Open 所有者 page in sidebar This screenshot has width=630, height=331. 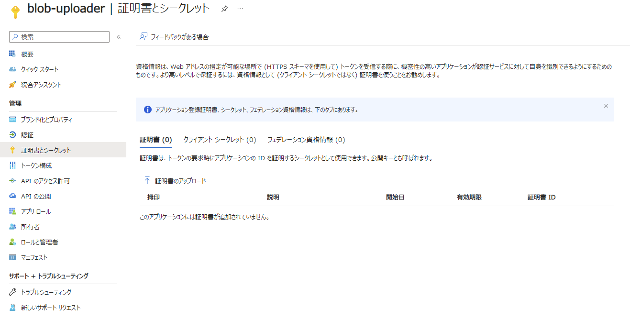pyautogui.click(x=30, y=227)
